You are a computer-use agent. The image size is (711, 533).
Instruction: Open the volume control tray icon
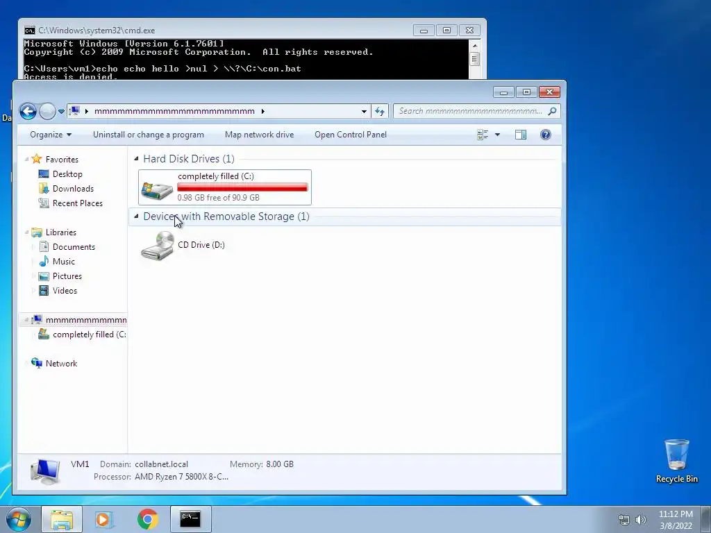pyautogui.click(x=640, y=520)
